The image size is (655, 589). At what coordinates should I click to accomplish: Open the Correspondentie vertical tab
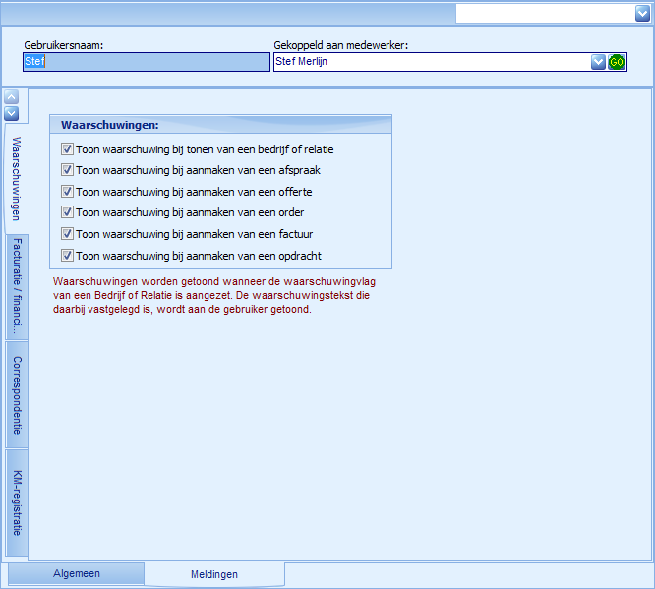(17, 395)
